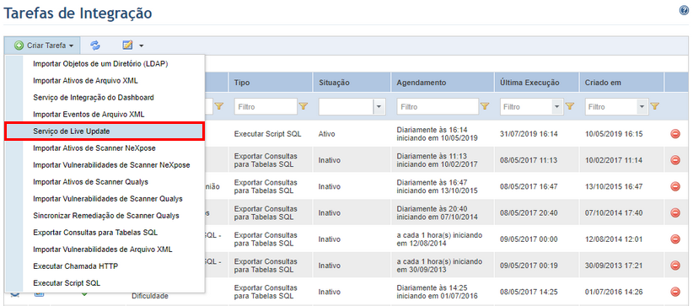Select Sincronizar Remediação de Scanner Qualys
Screen dimensions: 693x306
click(x=106, y=216)
